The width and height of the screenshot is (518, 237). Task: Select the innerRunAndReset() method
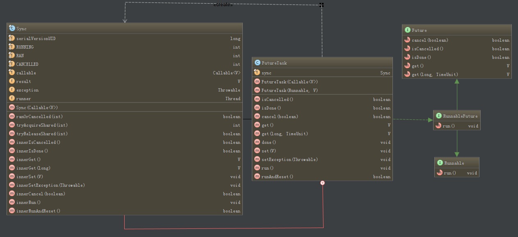coord(125,211)
